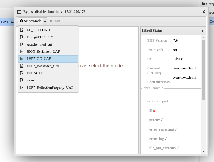Click the JSON_Serializer_UAF file icon
Screen dimensions: 214x162
[x=22, y=52]
